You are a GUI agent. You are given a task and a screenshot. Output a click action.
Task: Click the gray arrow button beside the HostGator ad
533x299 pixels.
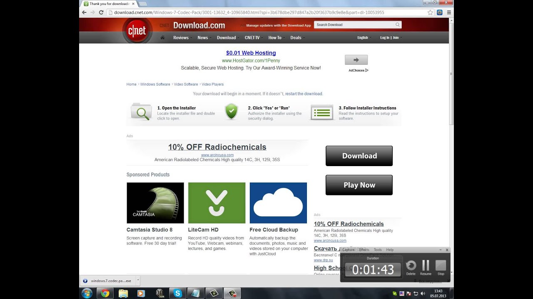[x=356, y=60]
